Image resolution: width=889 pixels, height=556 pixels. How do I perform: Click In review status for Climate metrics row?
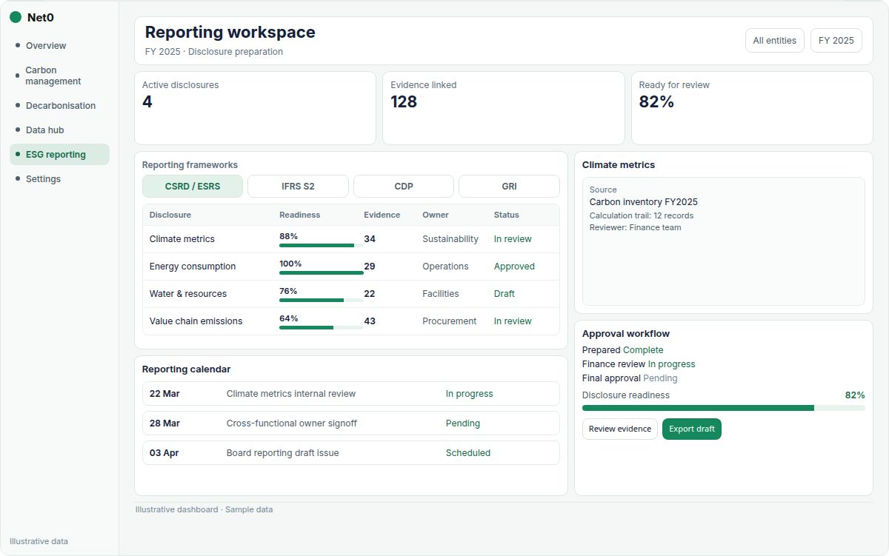click(513, 239)
